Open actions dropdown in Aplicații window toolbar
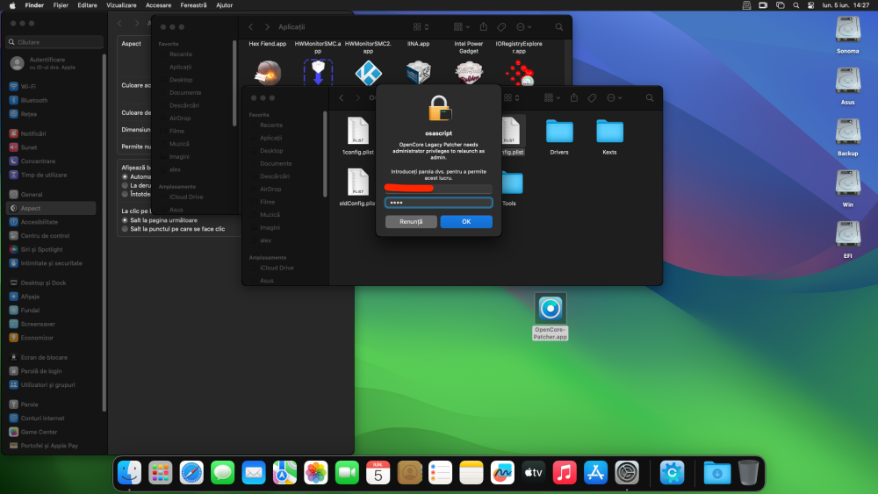This screenshot has width=878, height=494. pos(523,27)
